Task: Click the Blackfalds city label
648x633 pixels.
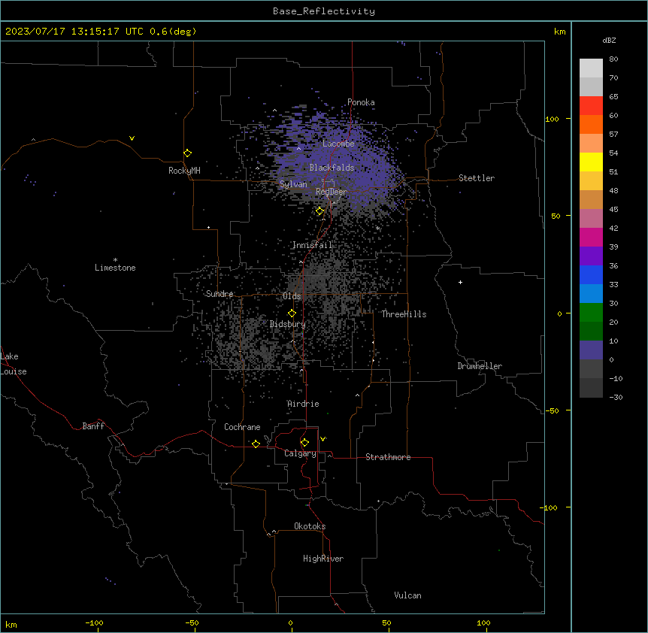Action: pyautogui.click(x=332, y=168)
